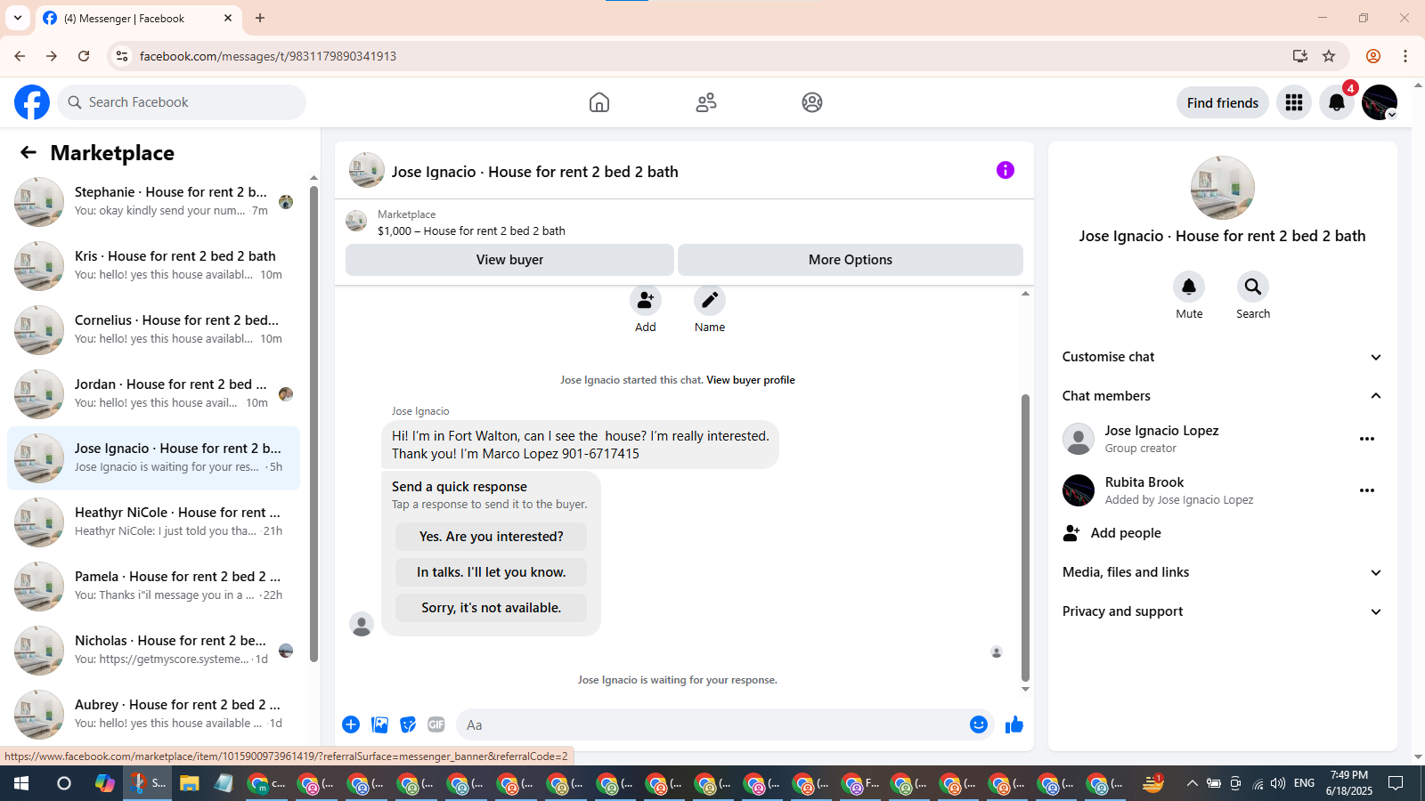This screenshot has height=801, width=1425.
Task: Open conversation information purple icon
Action: [1006, 170]
